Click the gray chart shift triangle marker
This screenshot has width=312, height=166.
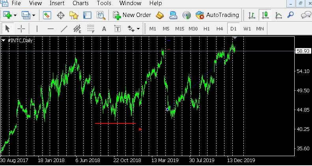[235, 38]
